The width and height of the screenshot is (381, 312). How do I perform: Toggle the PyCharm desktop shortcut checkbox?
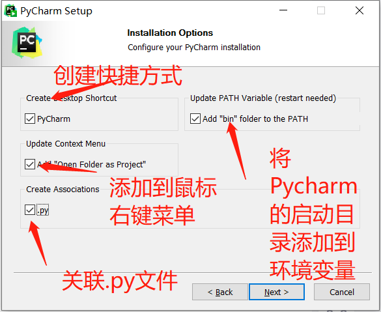(30, 119)
